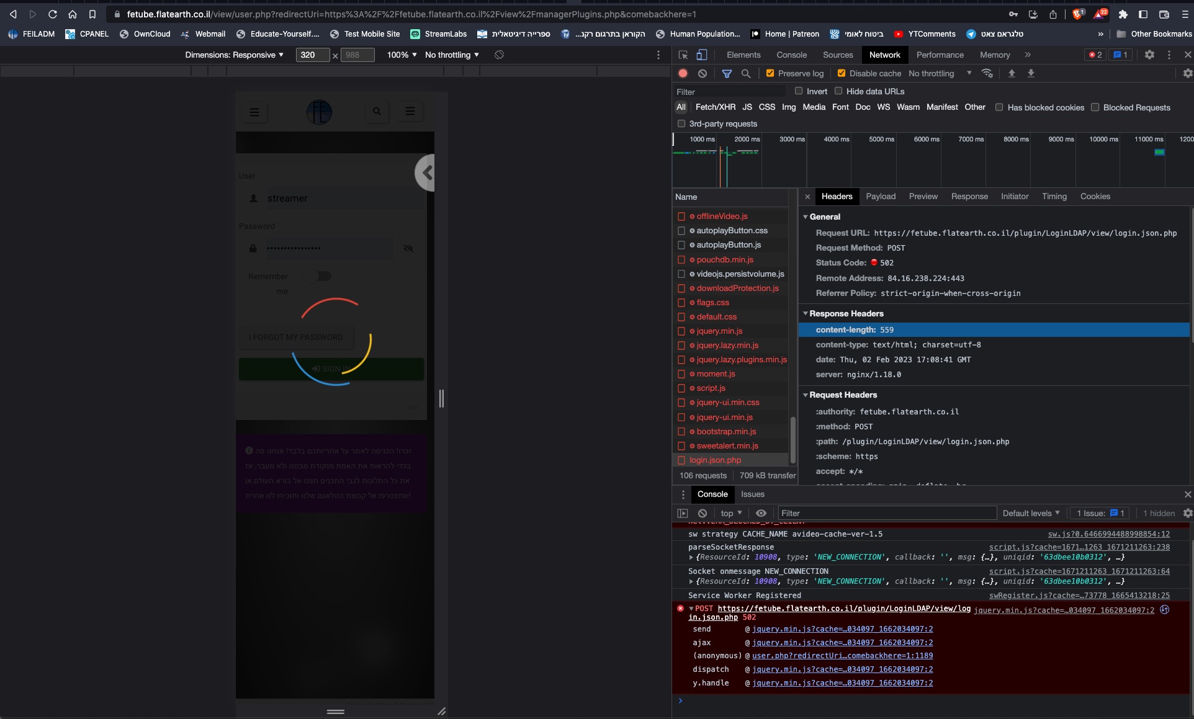Open network search magnifier icon
The height and width of the screenshot is (719, 1194).
click(746, 73)
